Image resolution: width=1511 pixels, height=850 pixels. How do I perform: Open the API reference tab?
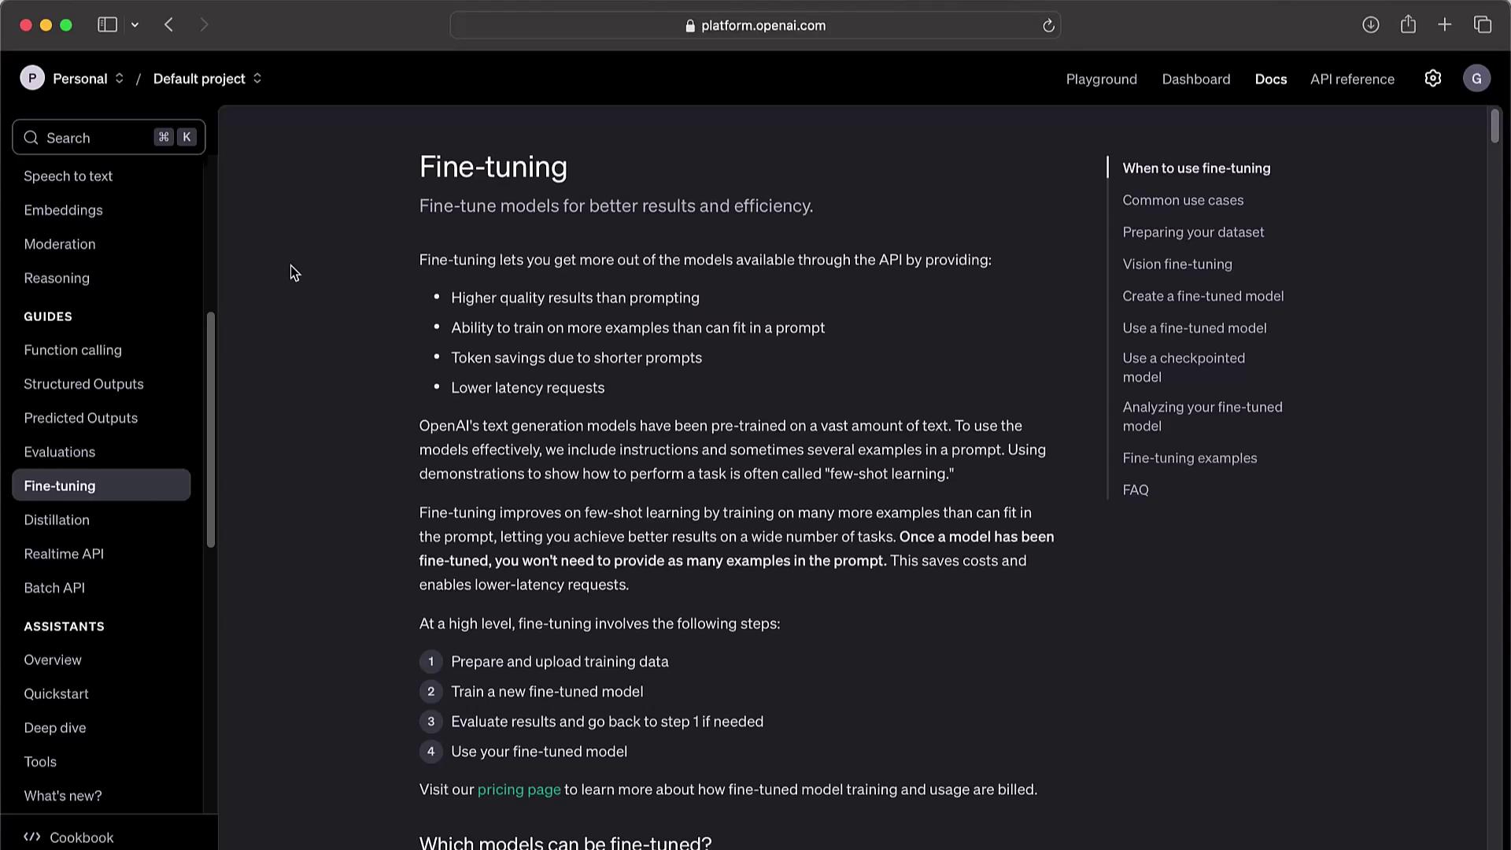click(x=1352, y=79)
